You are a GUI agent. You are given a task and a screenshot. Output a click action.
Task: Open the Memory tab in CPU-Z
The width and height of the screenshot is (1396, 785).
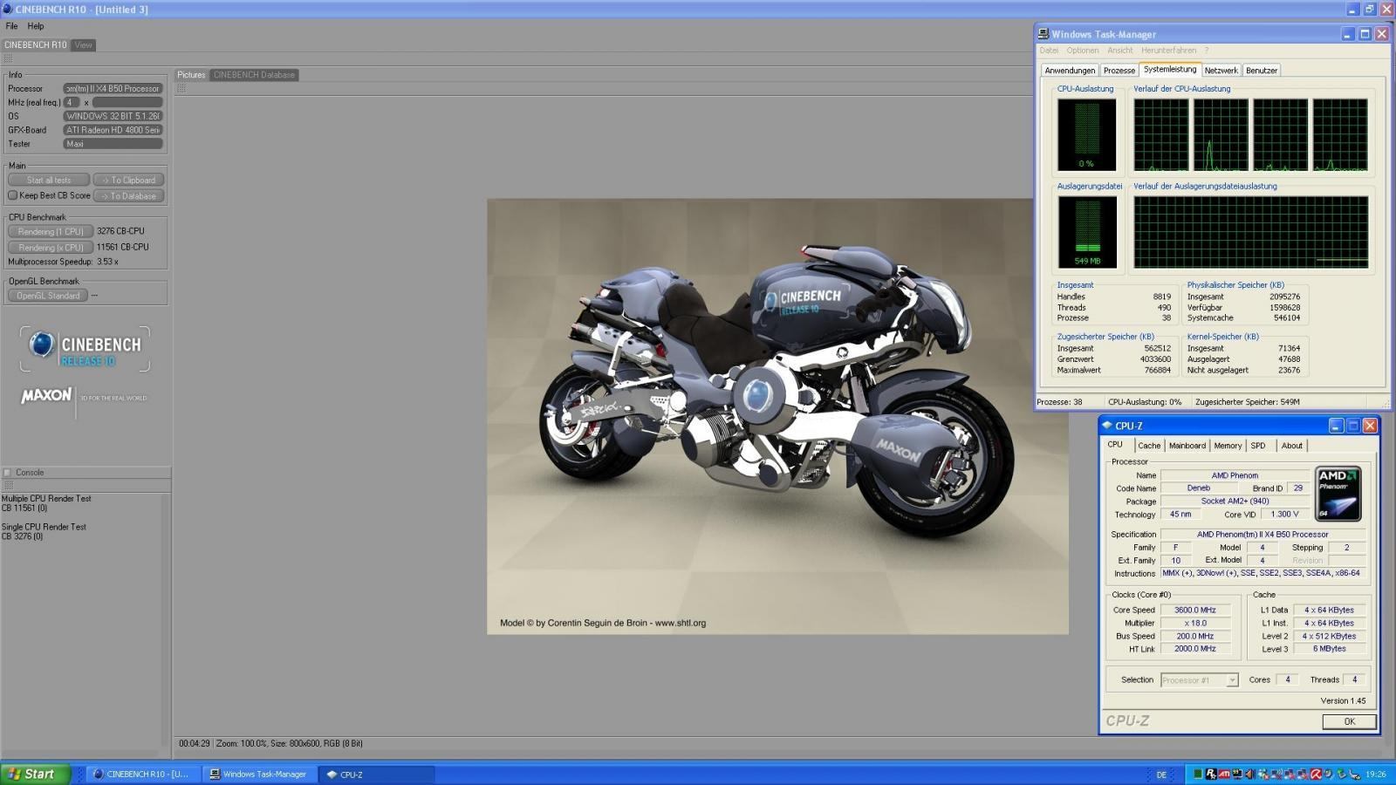click(x=1228, y=446)
